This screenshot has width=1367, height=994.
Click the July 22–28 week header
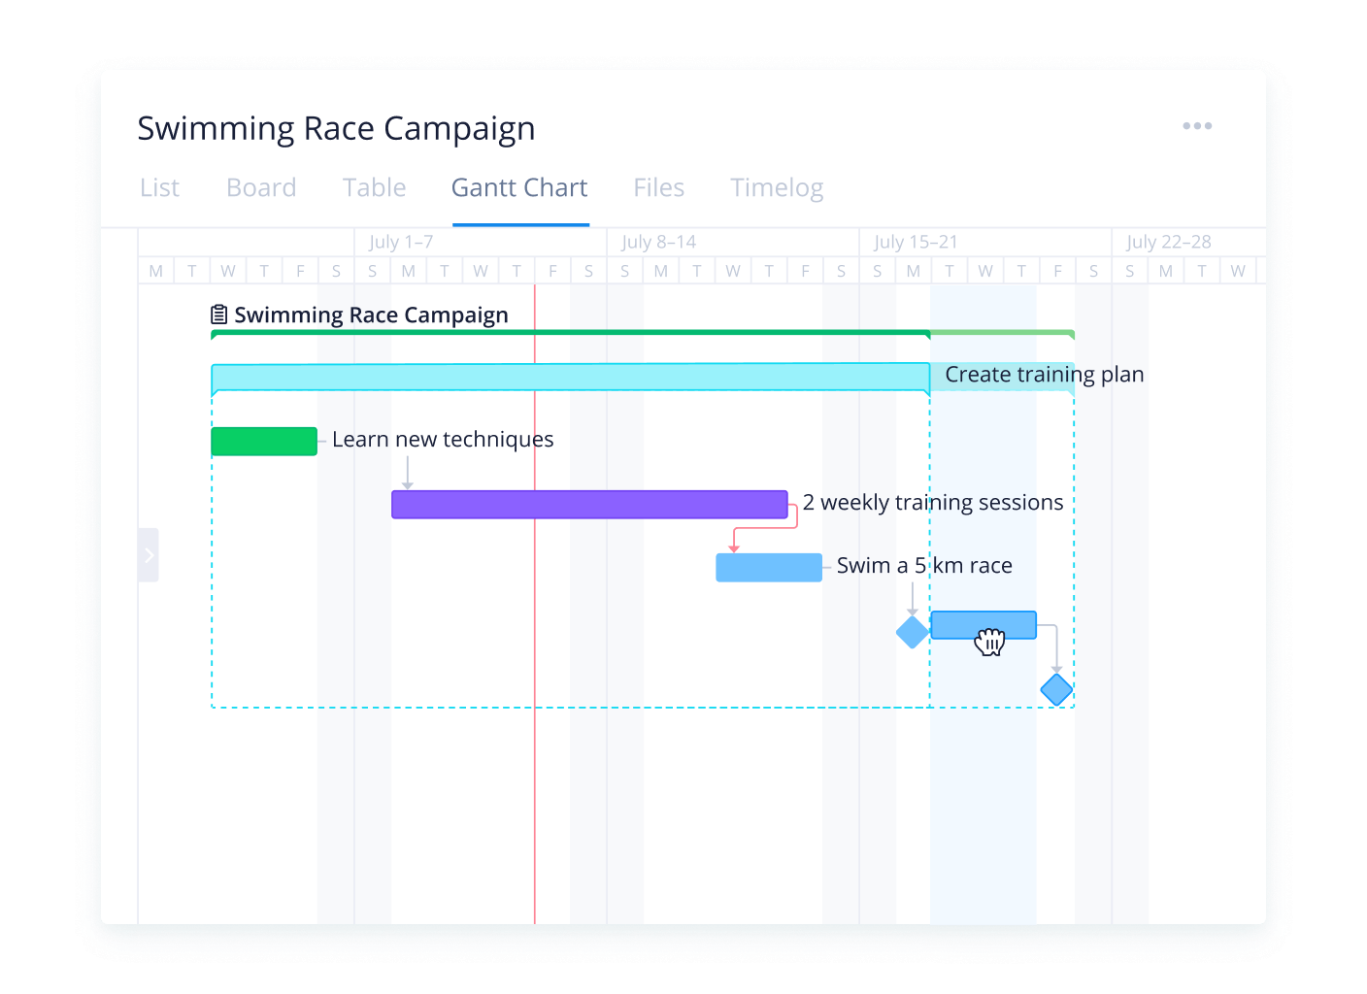(1169, 242)
